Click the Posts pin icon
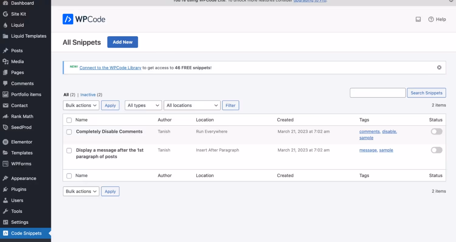The image size is (456, 242). [x=5, y=51]
